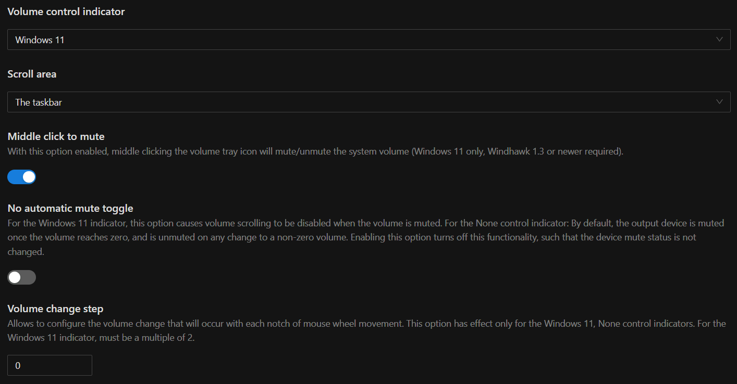Click the No automatic mute toggle heading
The height and width of the screenshot is (384, 737).
click(70, 208)
